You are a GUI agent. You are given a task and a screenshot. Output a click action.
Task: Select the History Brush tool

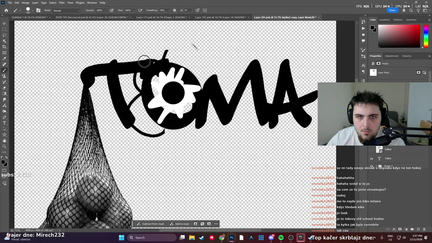[4, 82]
